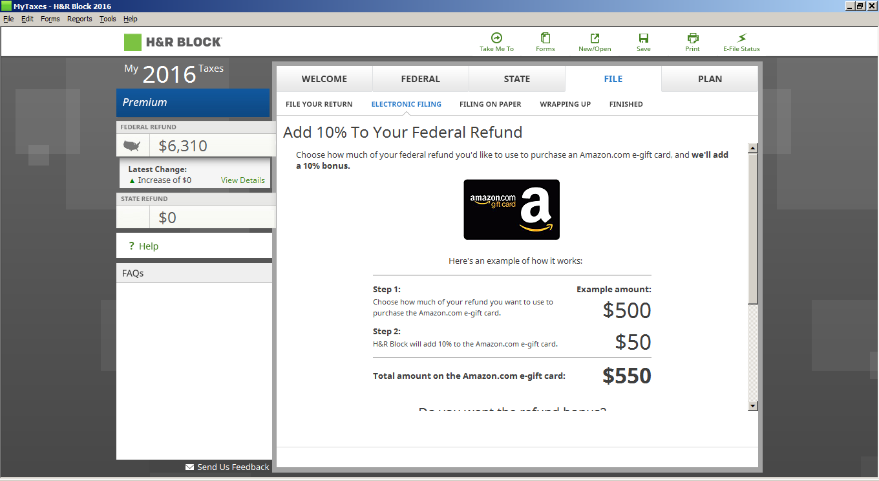Open the Help question mark item

click(x=132, y=246)
